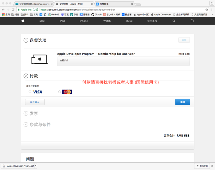Open the 必应 Bing bookmark
Viewport: 215px width, 170px height.
74,14
